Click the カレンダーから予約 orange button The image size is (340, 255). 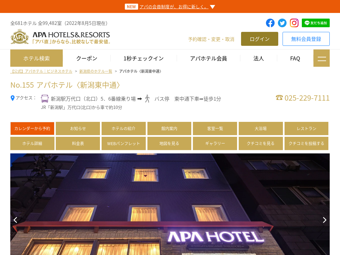point(32,128)
